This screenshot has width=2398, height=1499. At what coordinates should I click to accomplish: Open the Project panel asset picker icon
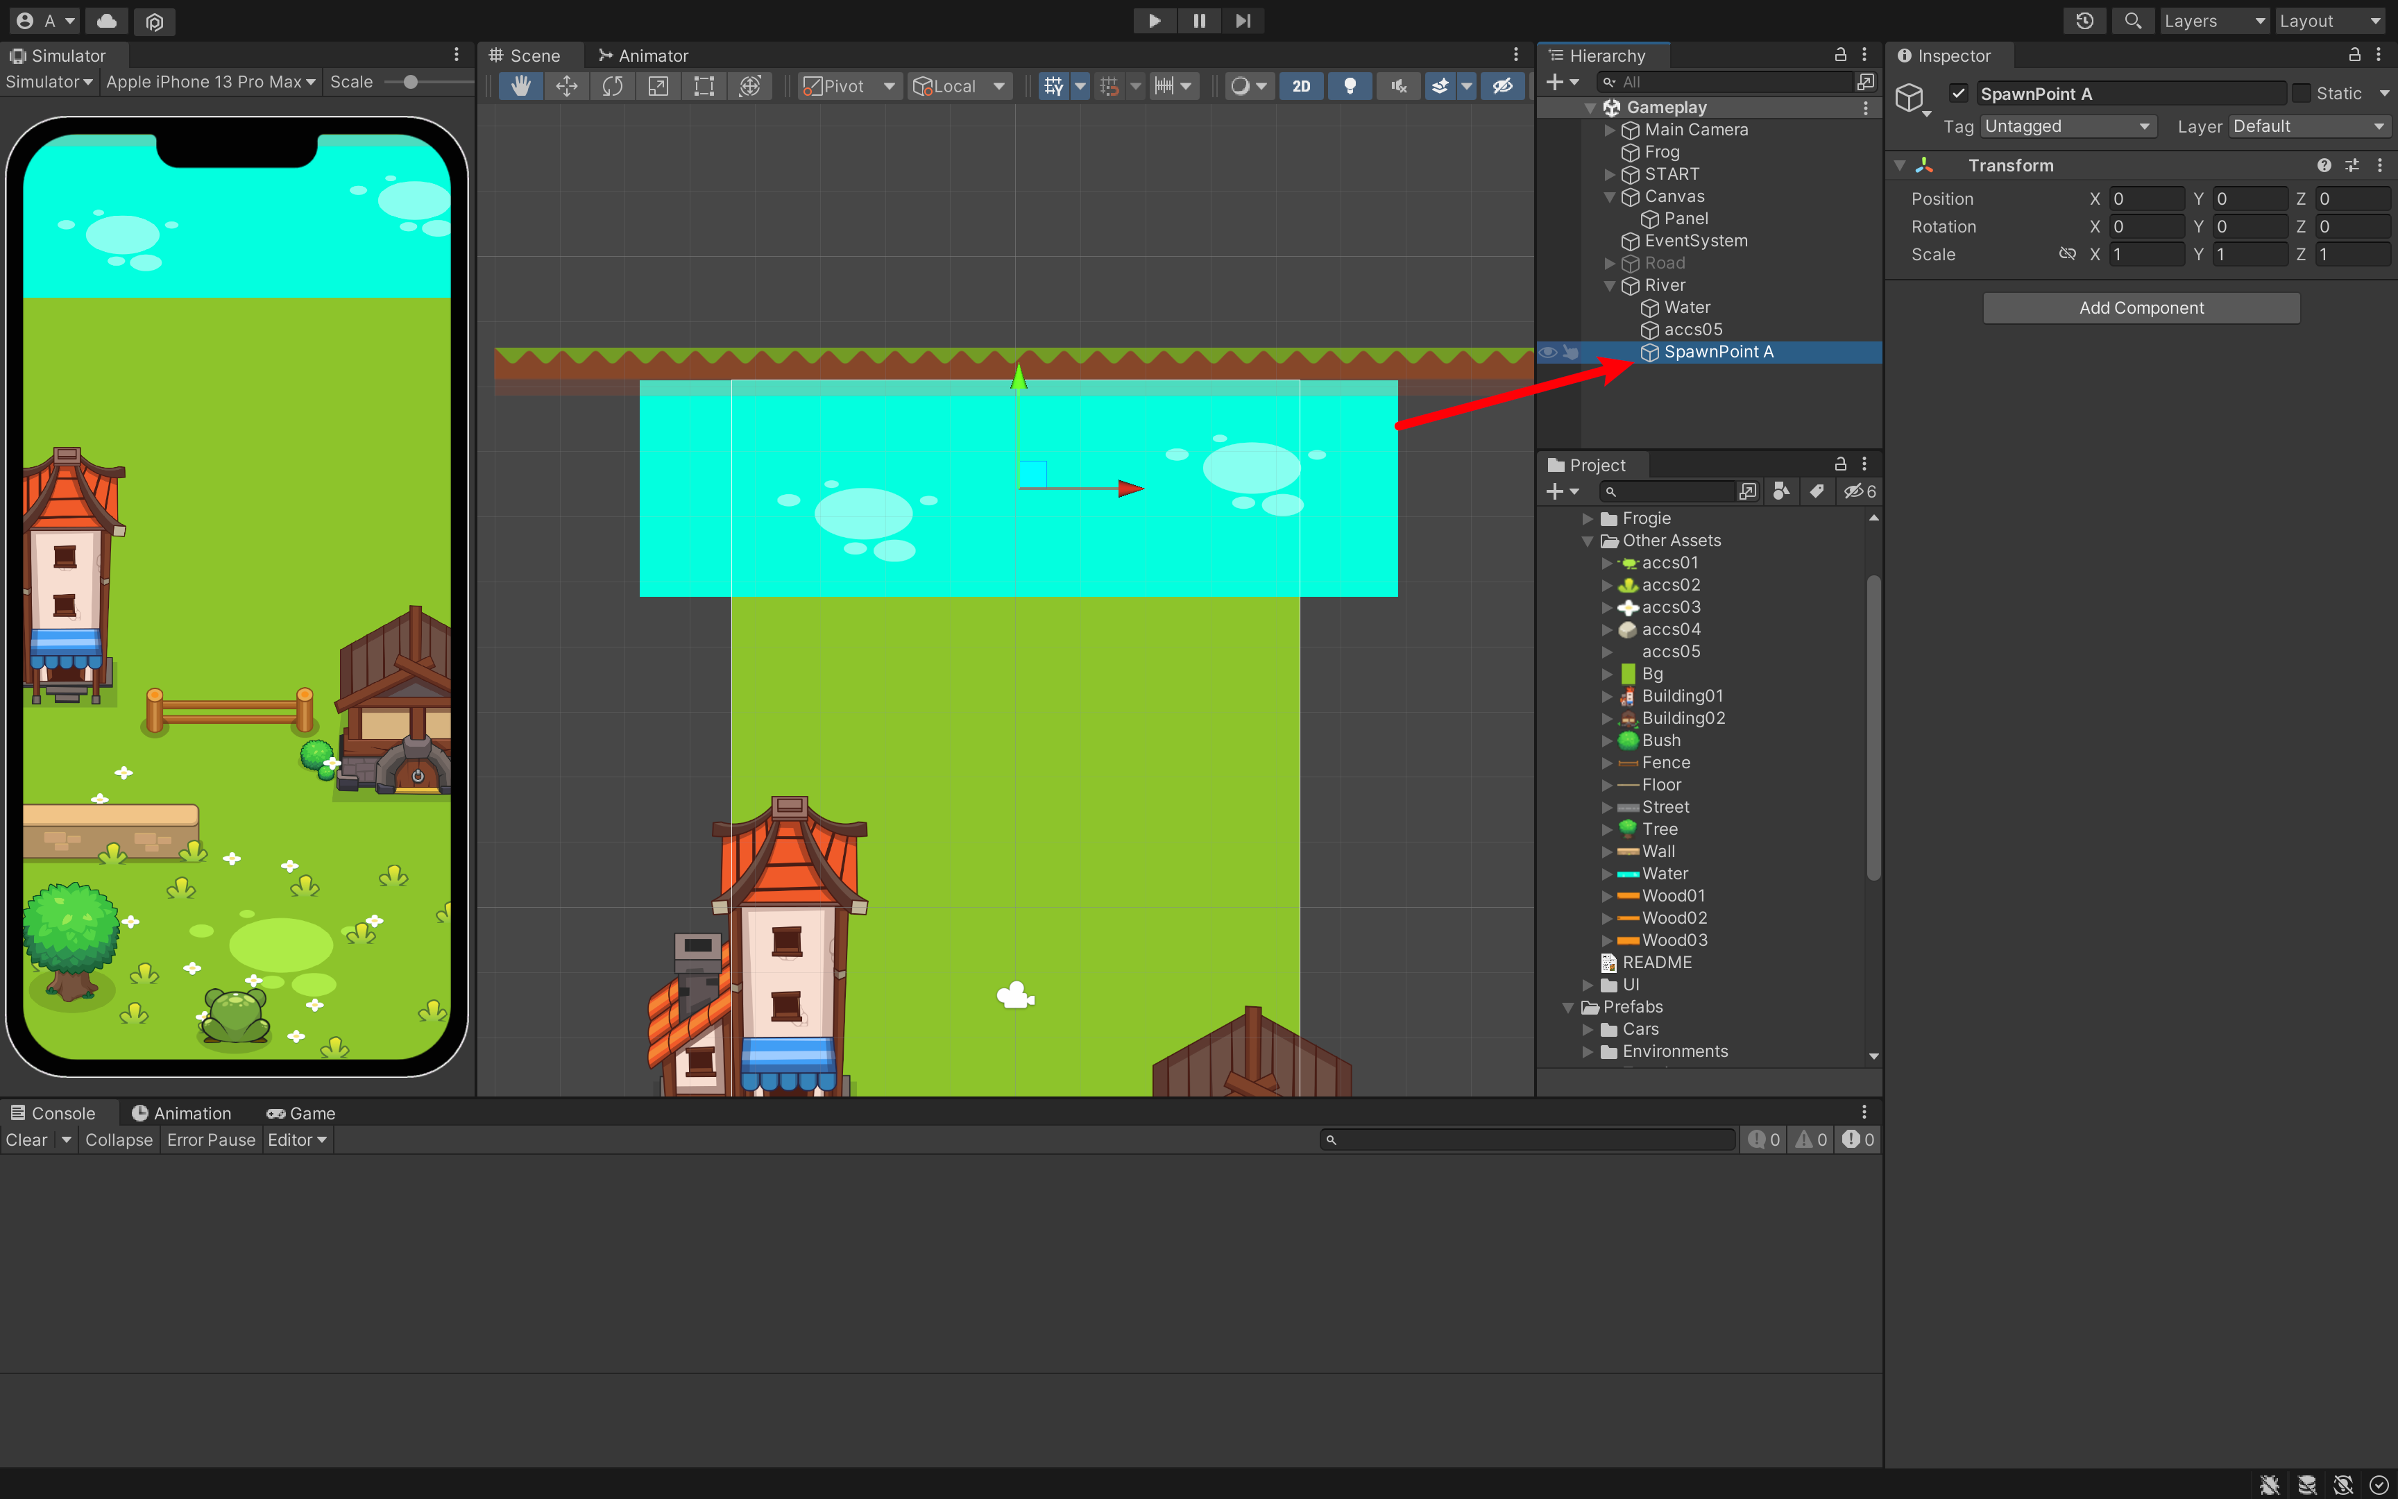[x=1748, y=491]
